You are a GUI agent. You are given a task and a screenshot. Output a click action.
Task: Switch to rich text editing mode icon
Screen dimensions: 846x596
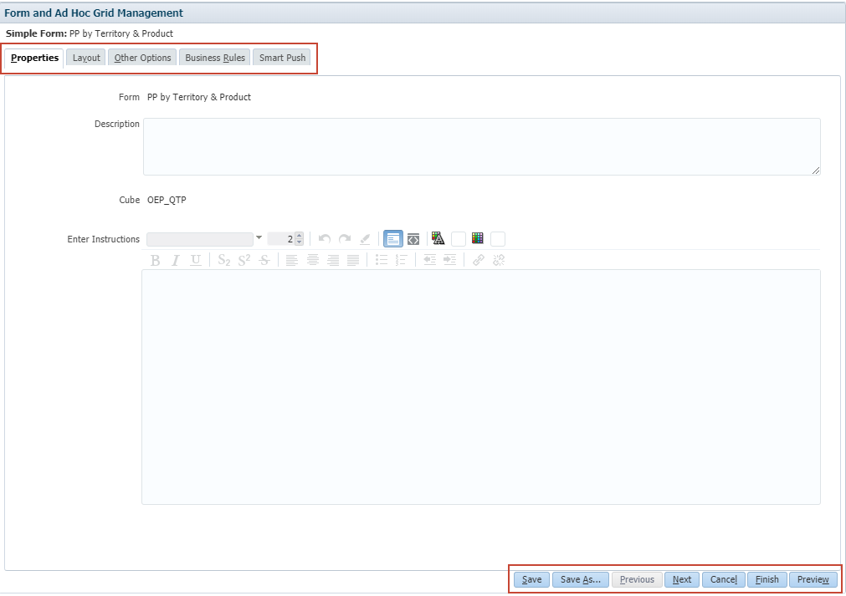(393, 239)
